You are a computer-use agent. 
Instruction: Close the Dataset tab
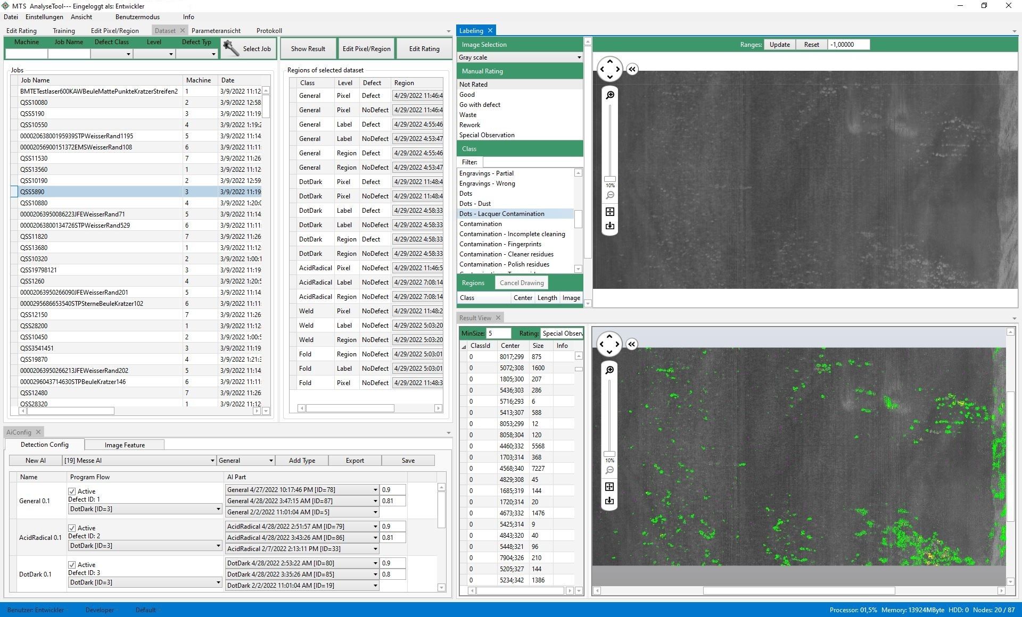183,30
